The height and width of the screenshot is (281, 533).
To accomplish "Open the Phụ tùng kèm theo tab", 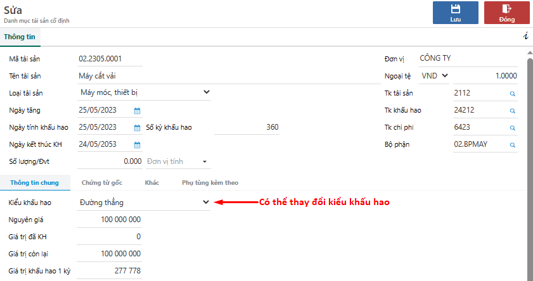I will pyautogui.click(x=210, y=183).
